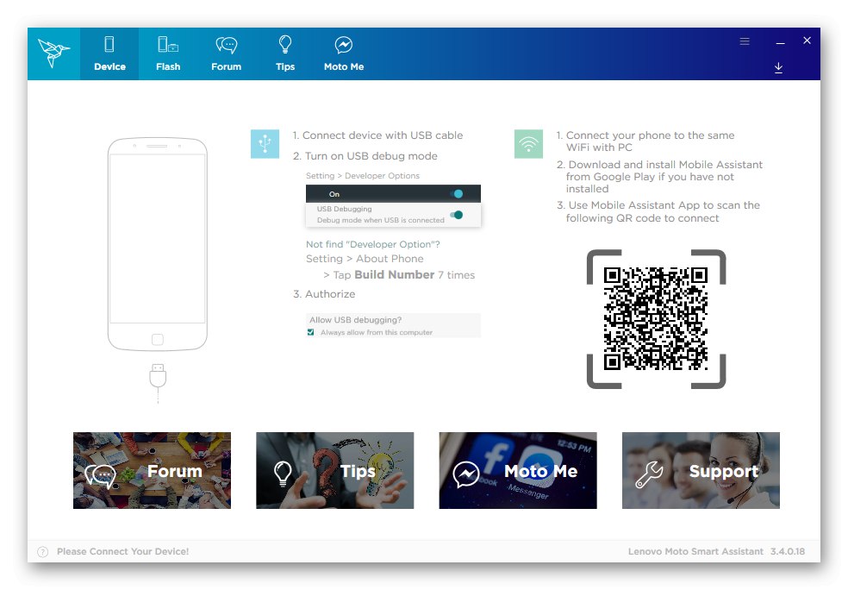Image resolution: width=848 pixels, height=590 pixels.
Task: Open the hamburger menu icon
Action: pos(745,41)
